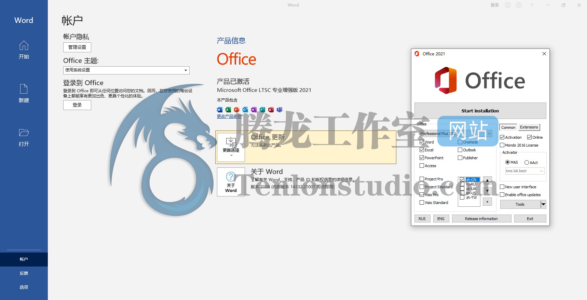The image size is (587, 300).
Task: Open the kms.loli.best server dropdown
Action: pos(524,171)
